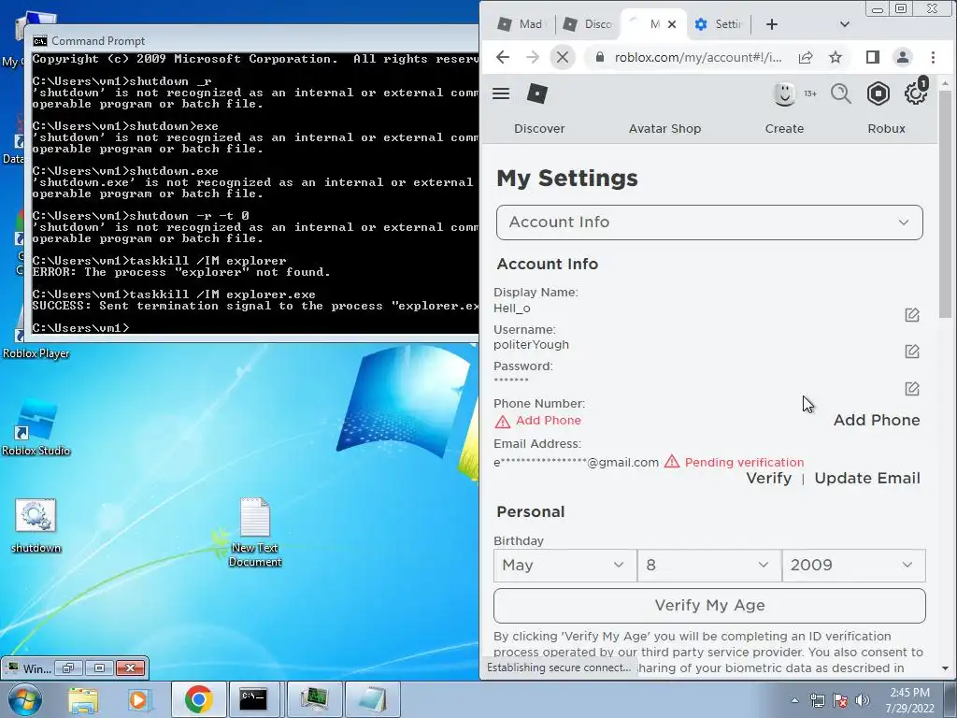This screenshot has width=957, height=718.
Task: Edit the Username politerYough pencil icon
Action: coord(912,352)
